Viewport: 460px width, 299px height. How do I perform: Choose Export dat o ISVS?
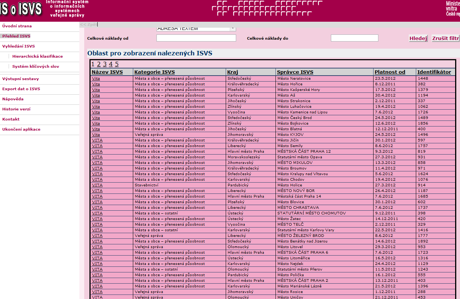pyautogui.click(x=21, y=89)
